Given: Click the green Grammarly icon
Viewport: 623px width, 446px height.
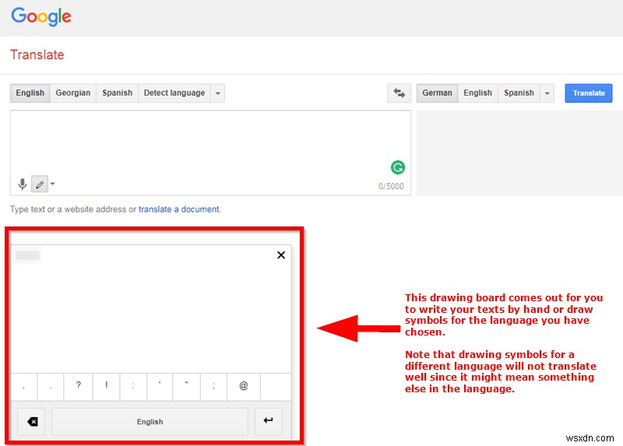Looking at the screenshot, I should 398,167.
